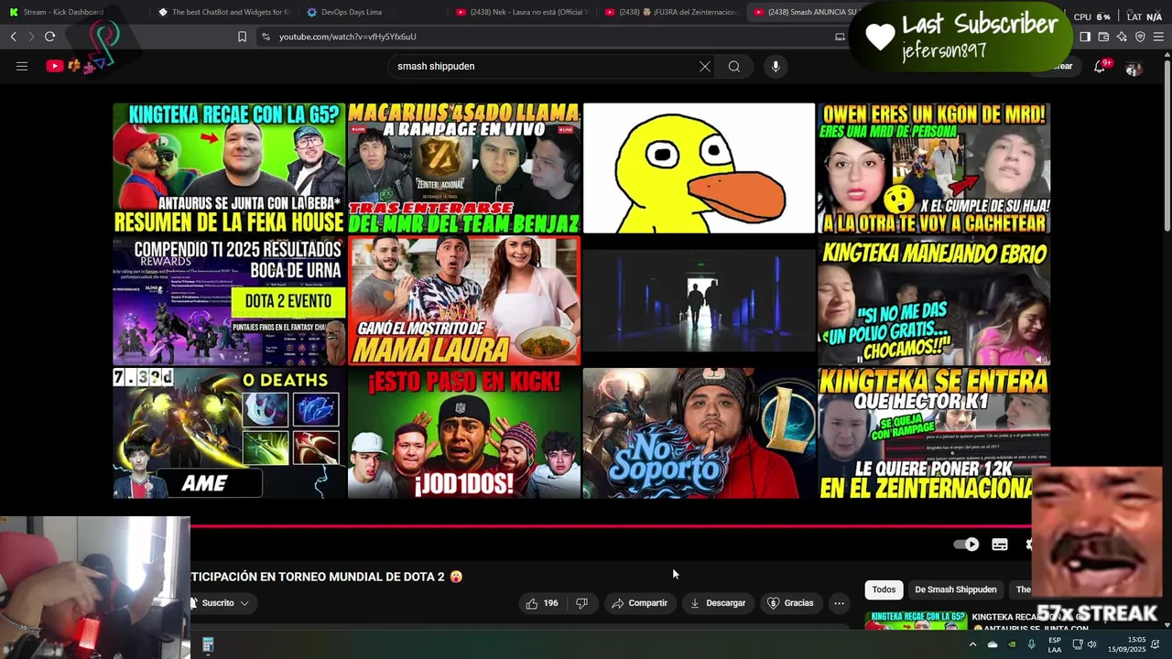Open the yellow duck video thumbnail
This screenshot has width=1172, height=659.
pos(699,168)
